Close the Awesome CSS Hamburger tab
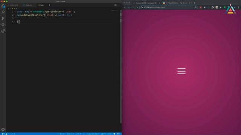 point(160,3)
